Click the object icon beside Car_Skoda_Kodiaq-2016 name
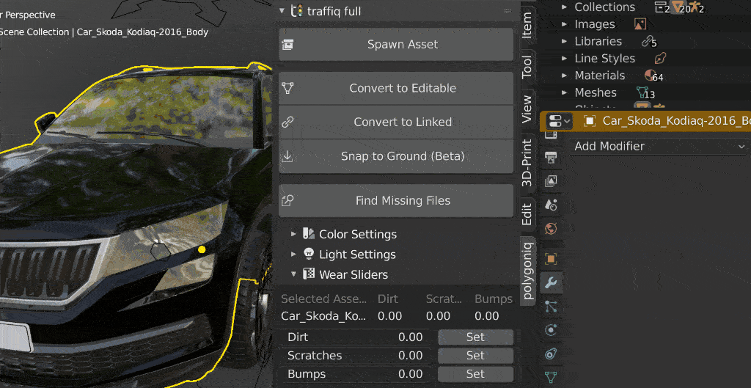Screen dimensions: 751x388 click(590, 121)
